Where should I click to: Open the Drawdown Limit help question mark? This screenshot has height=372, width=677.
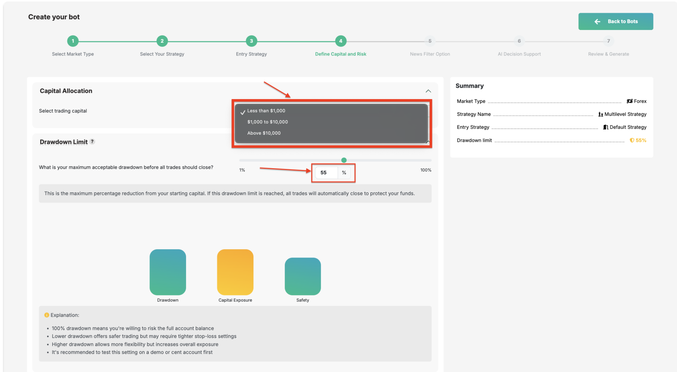click(92, 141)
